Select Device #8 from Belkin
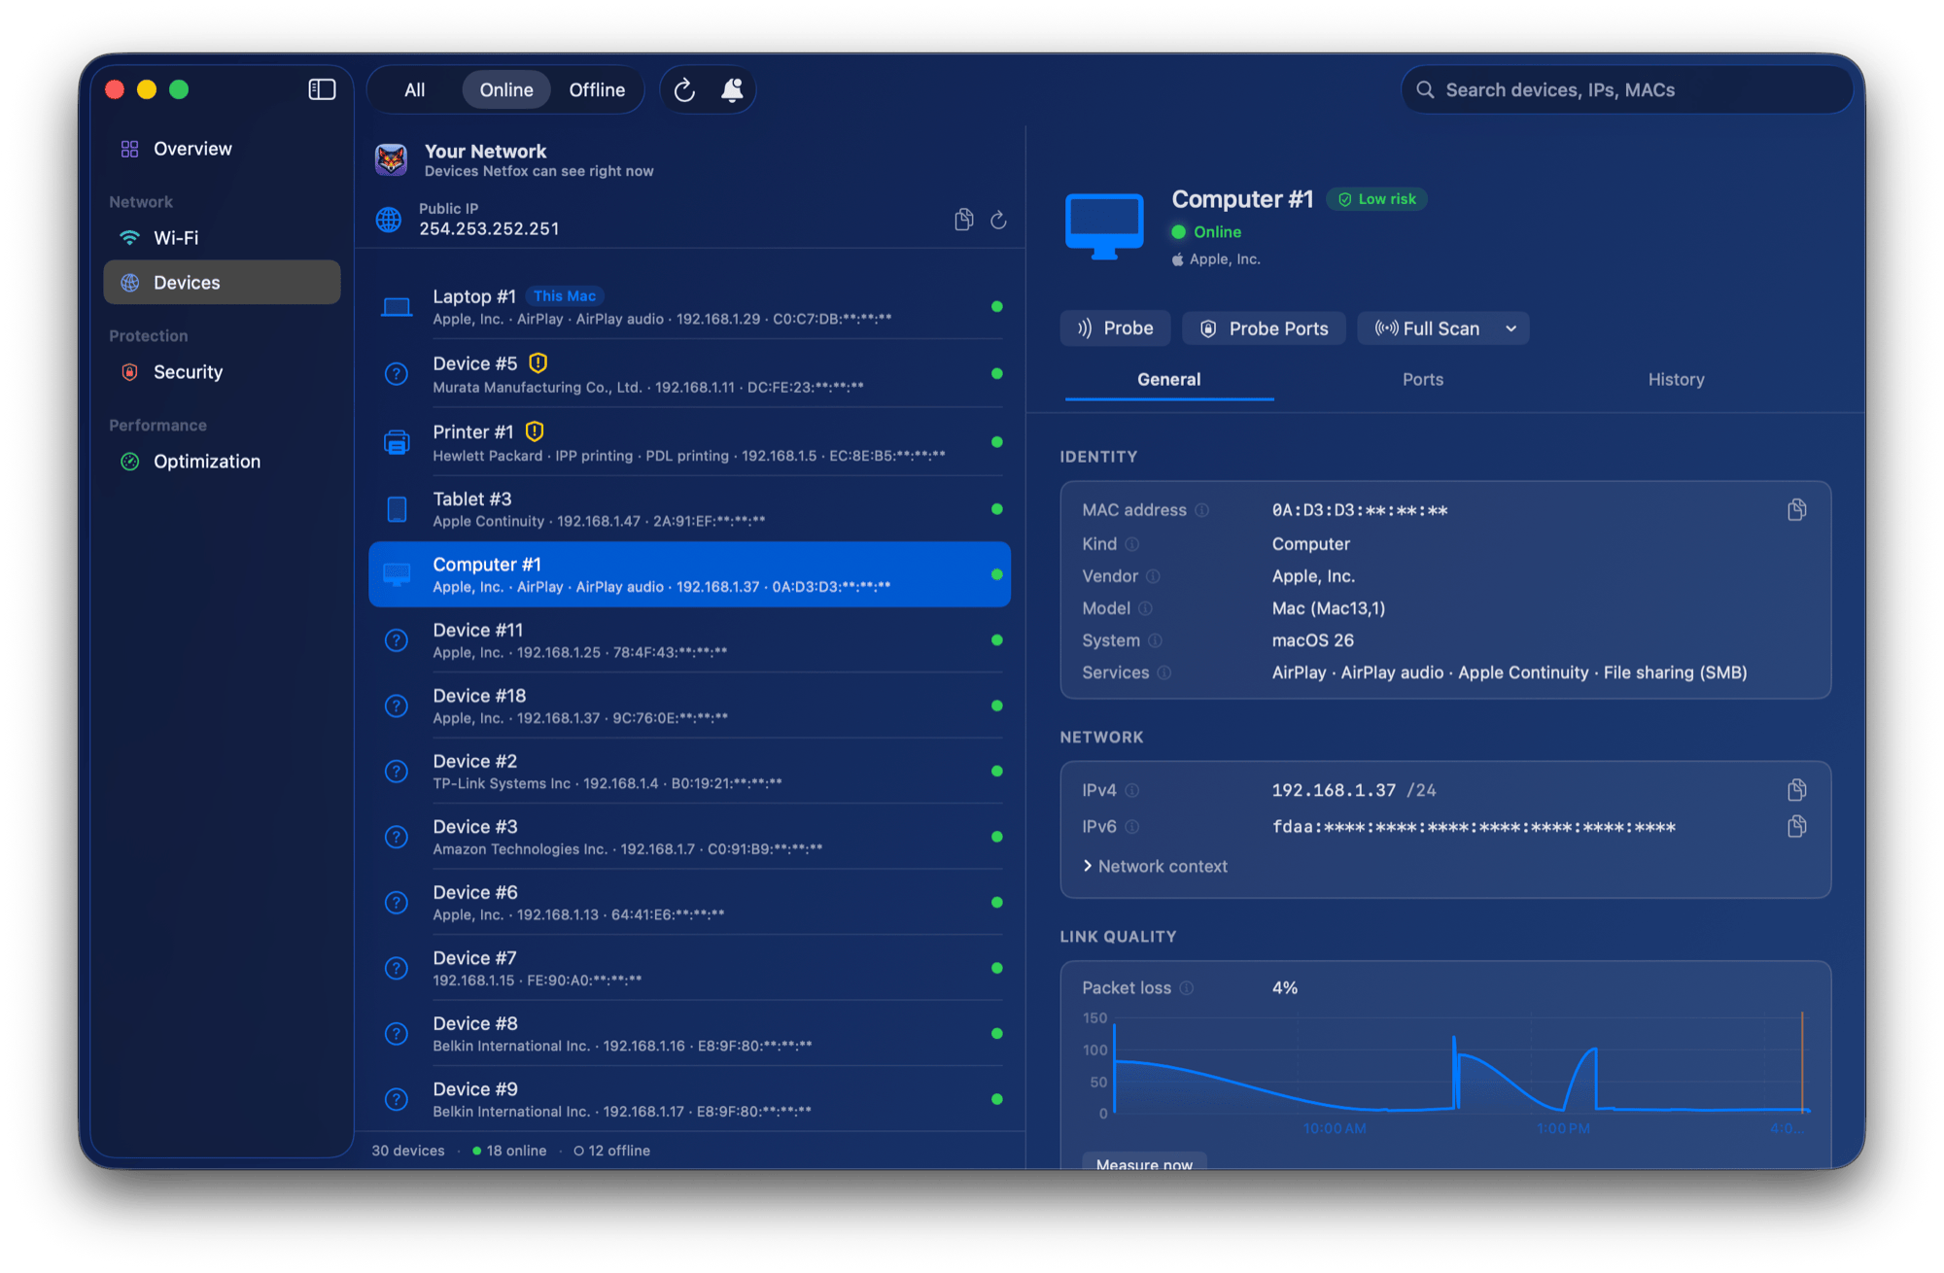The height and width of the screenshot is (1273, 1944). pyautogui.click(x=689, y=1034)
